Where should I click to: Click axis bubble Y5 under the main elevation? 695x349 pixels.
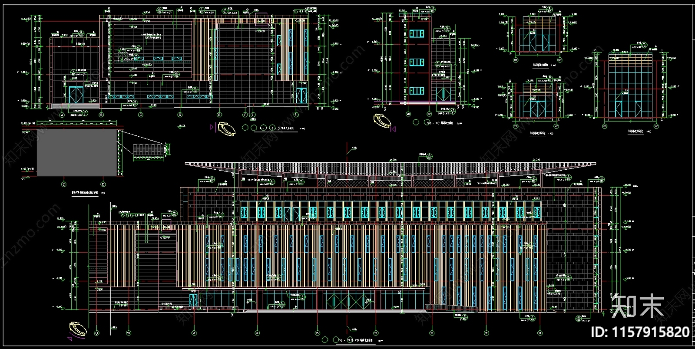pyautogui.click(x=318, y=333)
